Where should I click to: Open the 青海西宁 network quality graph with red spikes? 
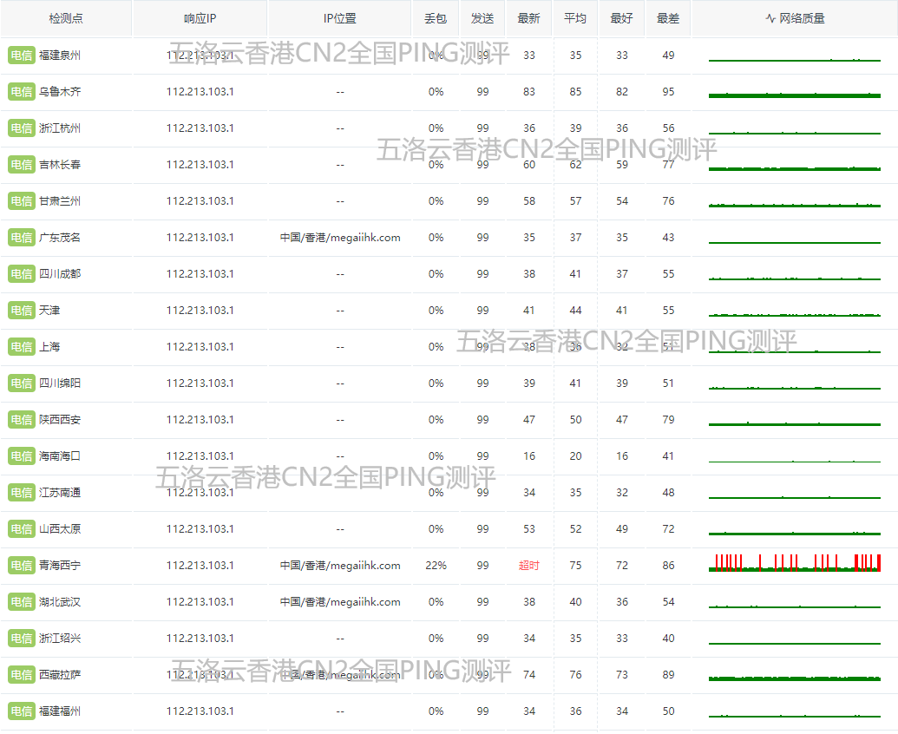click(x=794, y=564)
